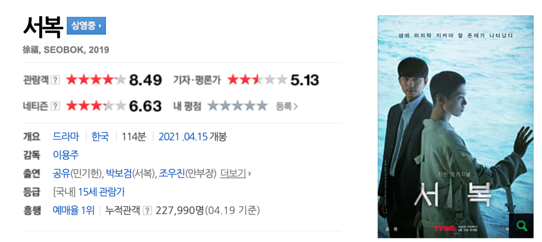Image resolution: width=542 pixels, height=242 pixels.
Task: Open the 한국 country link
Action: [x=100, y=137]
